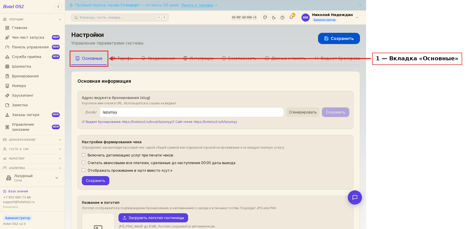Switch to the Данные и память tab

pyautogui.click(x=285, y=59)
